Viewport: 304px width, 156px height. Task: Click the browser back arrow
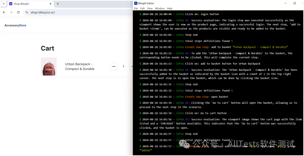pyautogui.click(x=4, y=12)
